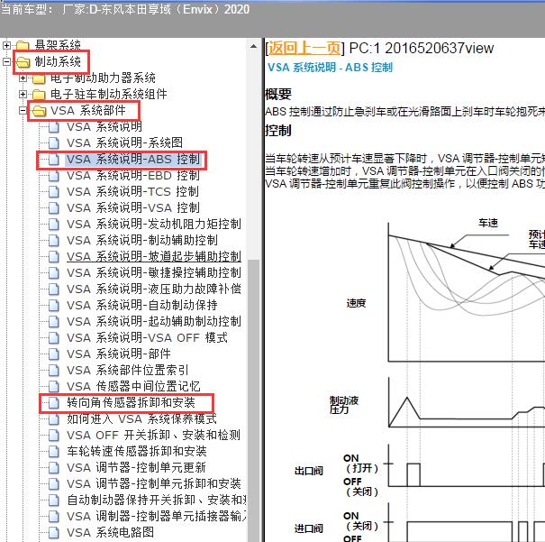The height and width of the screenshot is (542, 545).
Task: Open VSA OFF 开关拆卸、安装和检测 document
Action: [x=154, y=436]
